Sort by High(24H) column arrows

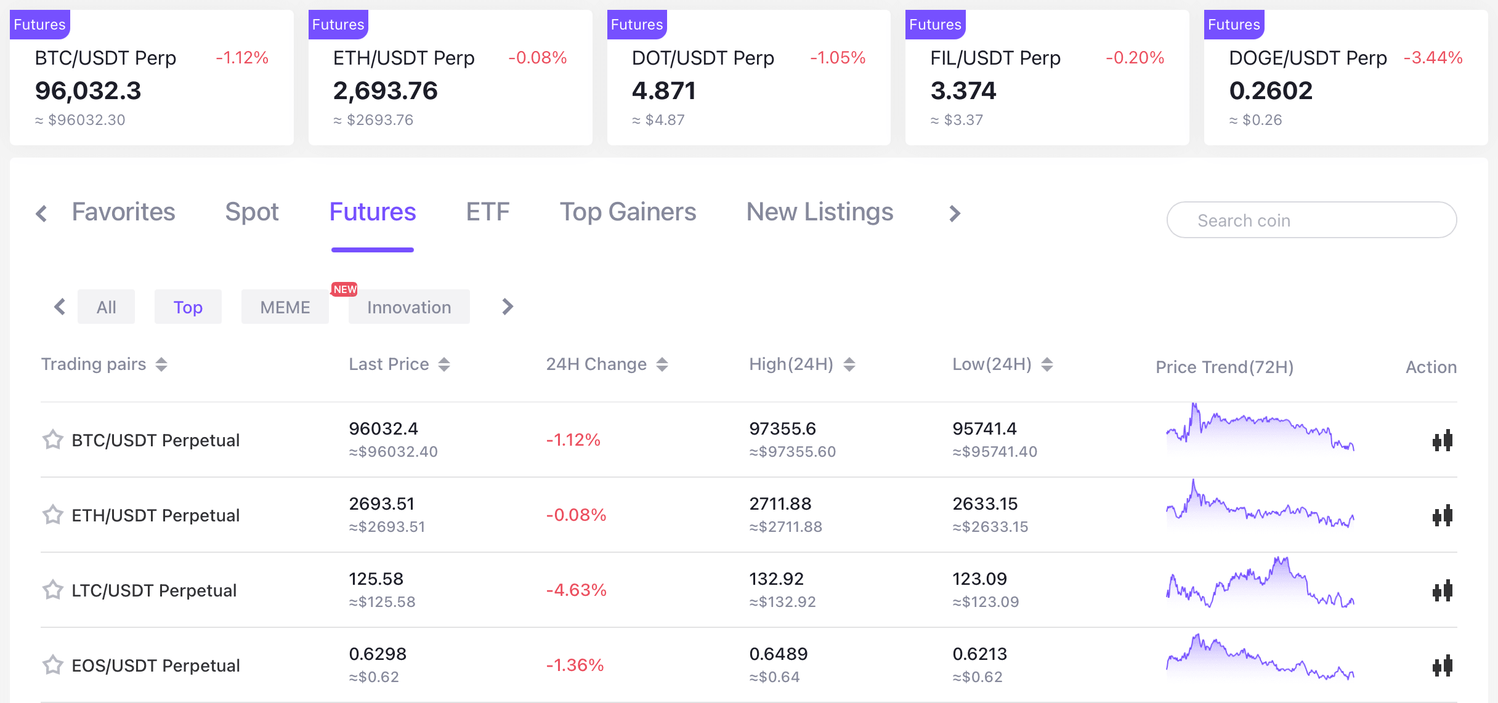coord(849,364)
